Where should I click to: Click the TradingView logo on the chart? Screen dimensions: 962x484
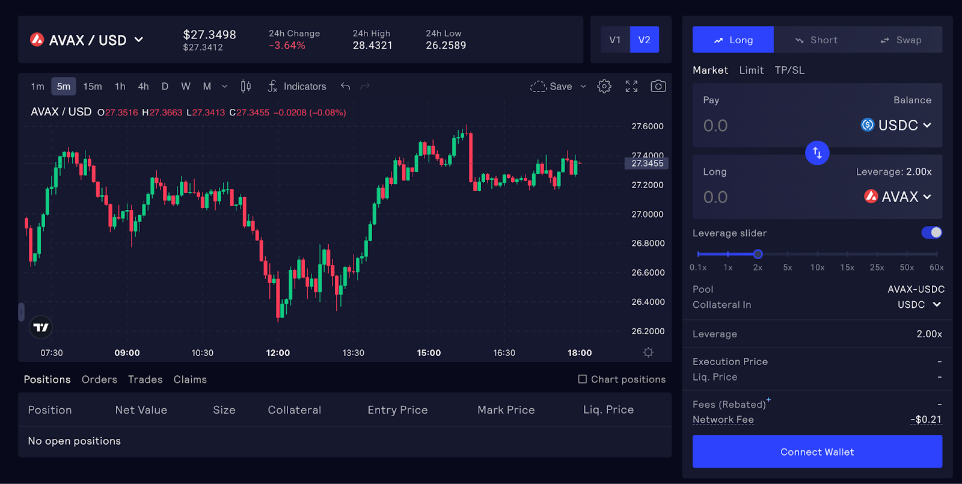tap(41, 328)
